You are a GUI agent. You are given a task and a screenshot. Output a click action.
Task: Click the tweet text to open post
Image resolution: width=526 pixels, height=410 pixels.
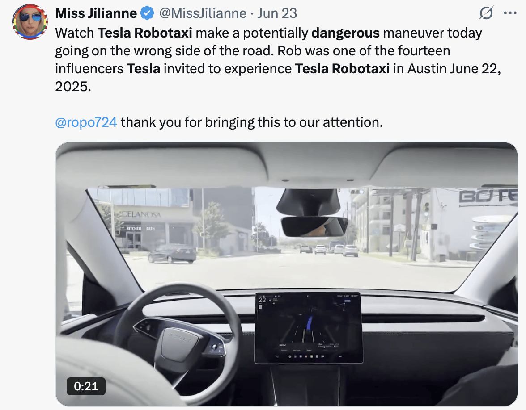click(x=278, y=60)
